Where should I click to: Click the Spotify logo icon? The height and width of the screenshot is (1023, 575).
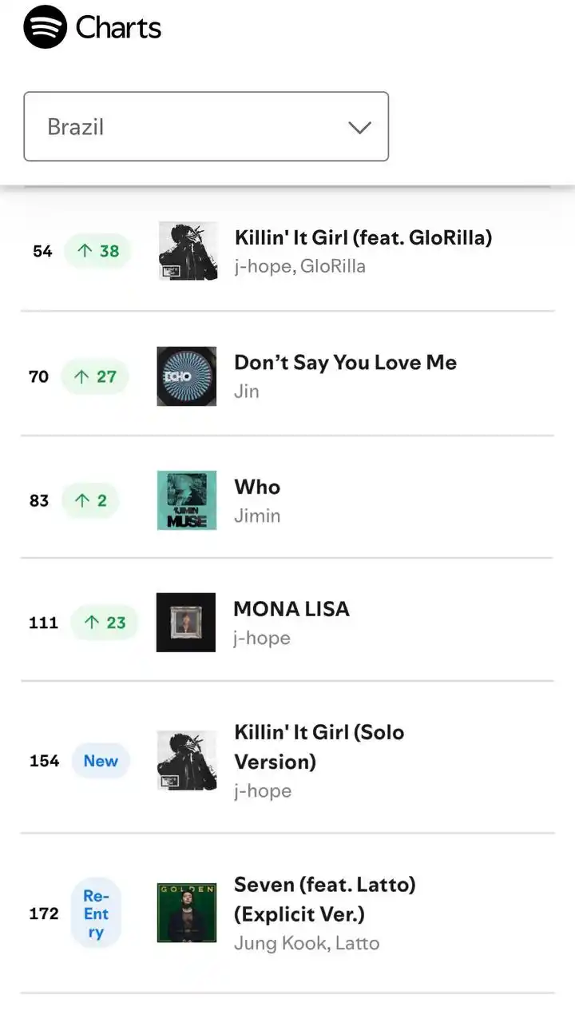click(45, 27)
